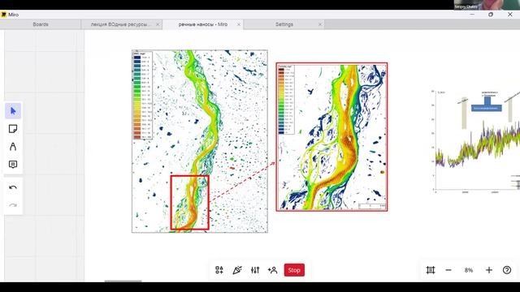Redo the last action
The width and height of the screenshot is (520, 292).
click(13, 205)
